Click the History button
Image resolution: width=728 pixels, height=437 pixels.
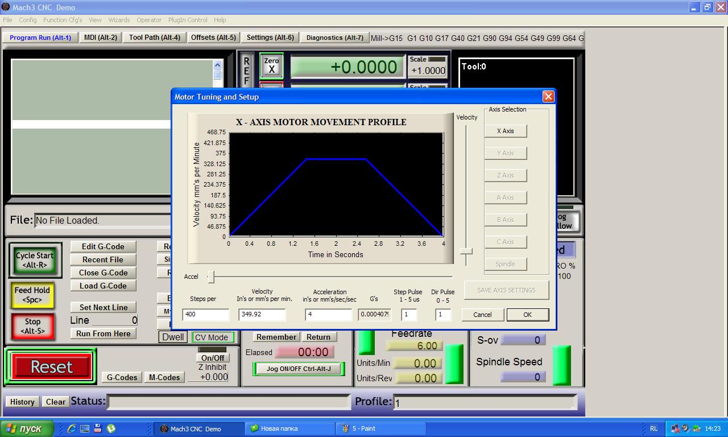tap(22, 402)
